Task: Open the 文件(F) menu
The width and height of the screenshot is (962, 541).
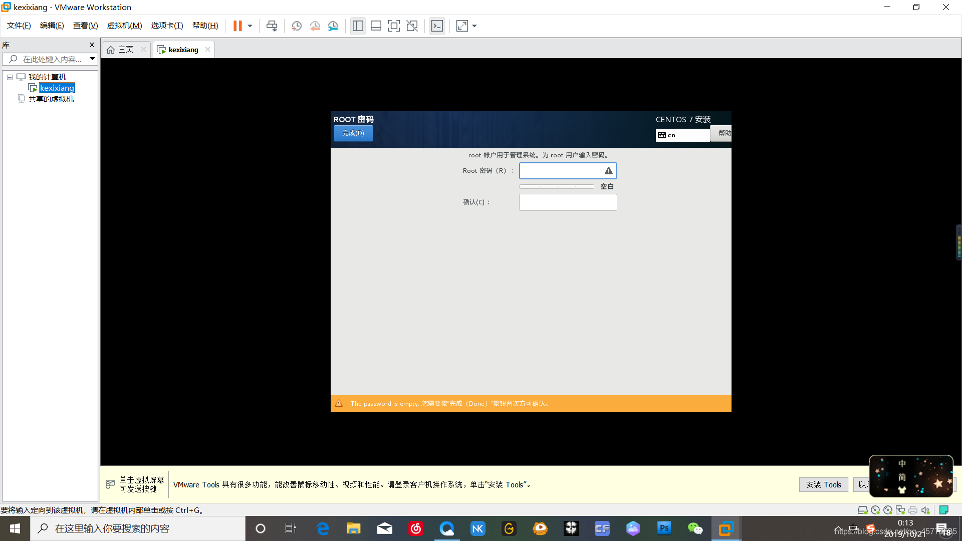Action: [x=19, y=26]
